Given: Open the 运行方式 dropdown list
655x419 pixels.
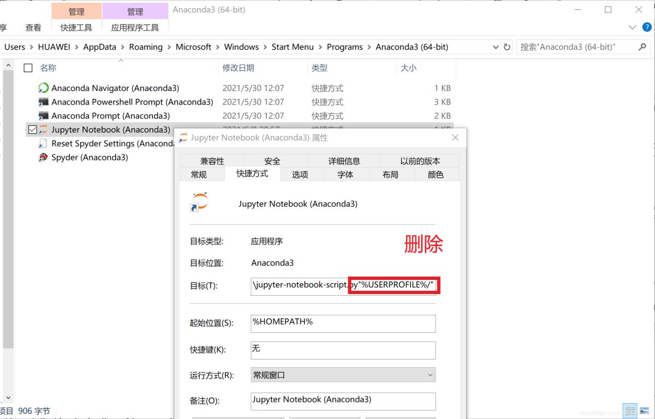Looking at the screenshot, I should (343, 375).
